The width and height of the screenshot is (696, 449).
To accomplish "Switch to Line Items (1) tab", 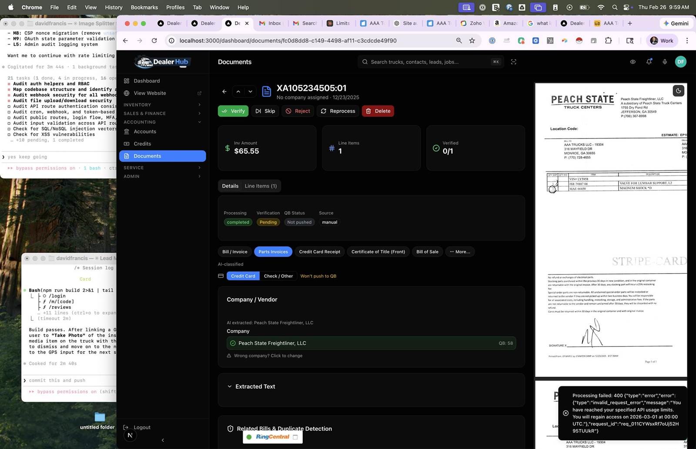I will 260,186.
